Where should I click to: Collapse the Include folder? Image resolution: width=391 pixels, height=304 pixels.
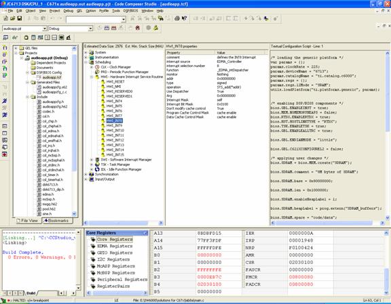[28, 97]
